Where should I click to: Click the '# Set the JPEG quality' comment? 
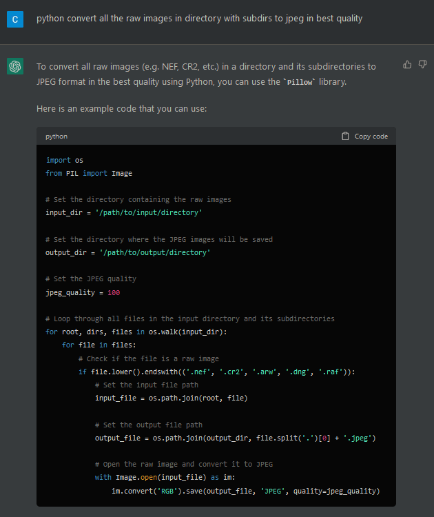click(90, 278)
